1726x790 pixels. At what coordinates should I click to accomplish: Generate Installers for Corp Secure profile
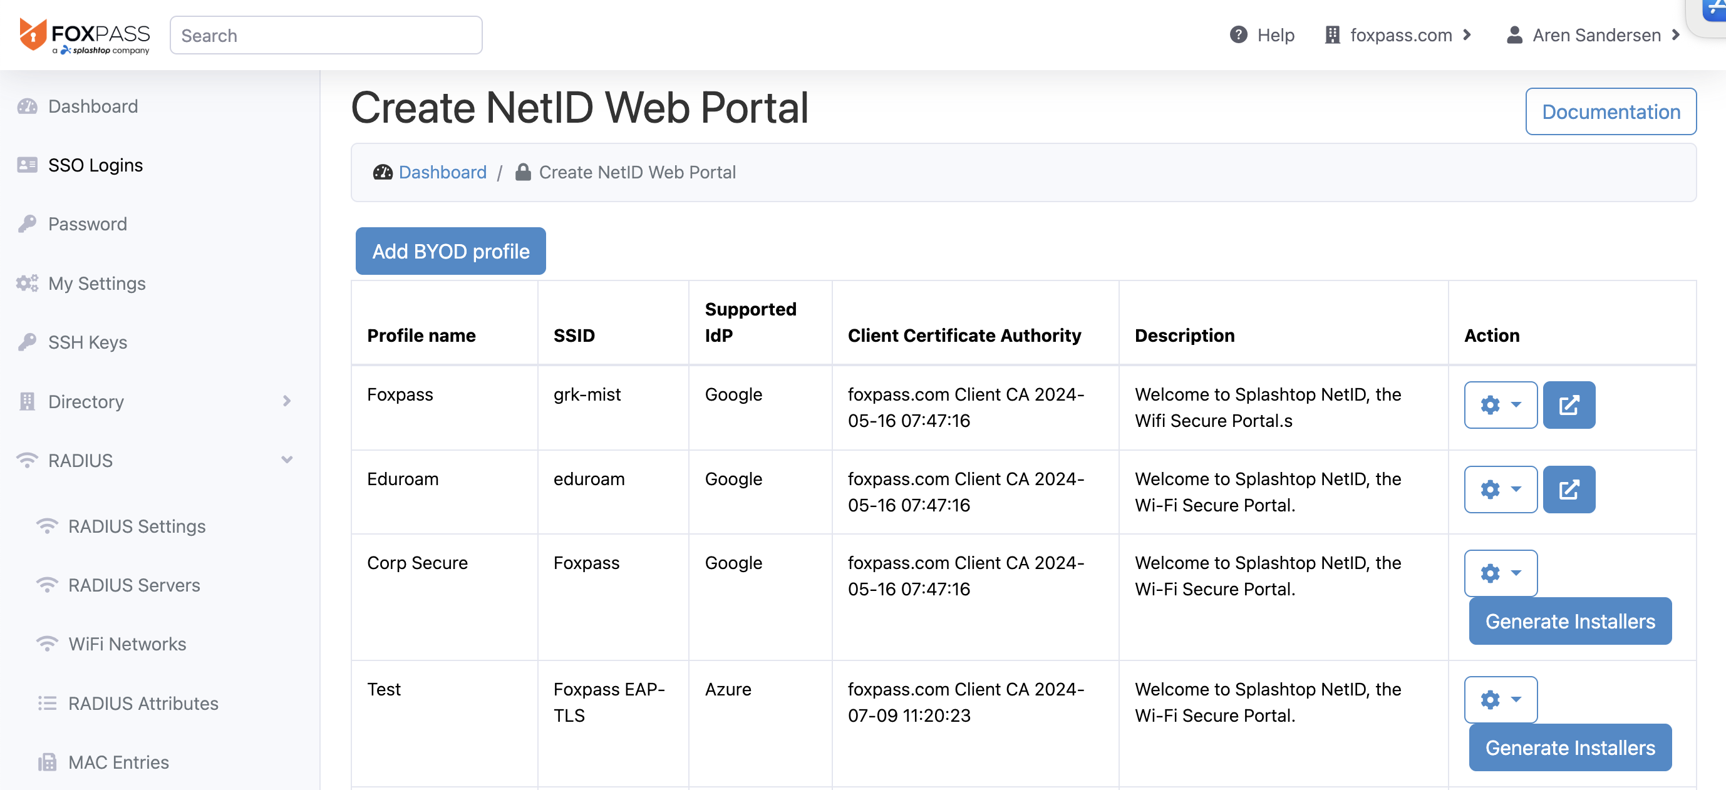point(1570,621)
